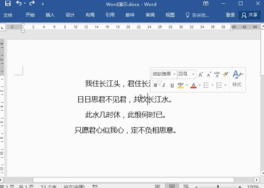Customize the Quick Access Toolbar
The image size is (264, 188).
pos(43,4)
